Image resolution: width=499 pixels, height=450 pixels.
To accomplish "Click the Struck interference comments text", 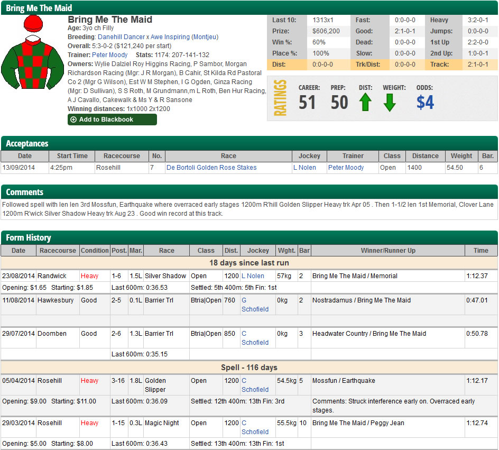I will pos(393,406).
